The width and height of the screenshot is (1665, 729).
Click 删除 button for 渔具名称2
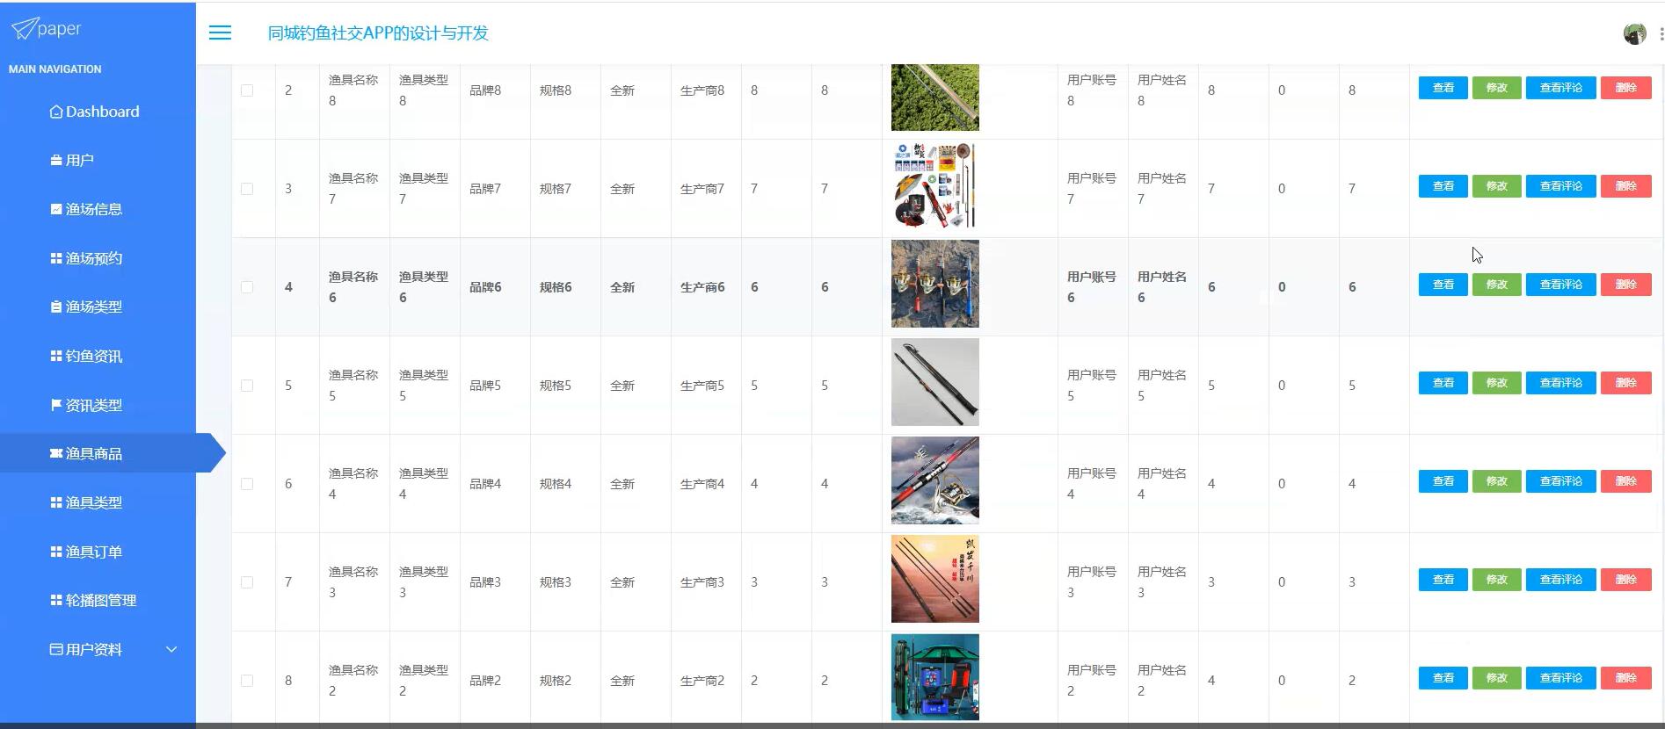(x=1625, y=678)
